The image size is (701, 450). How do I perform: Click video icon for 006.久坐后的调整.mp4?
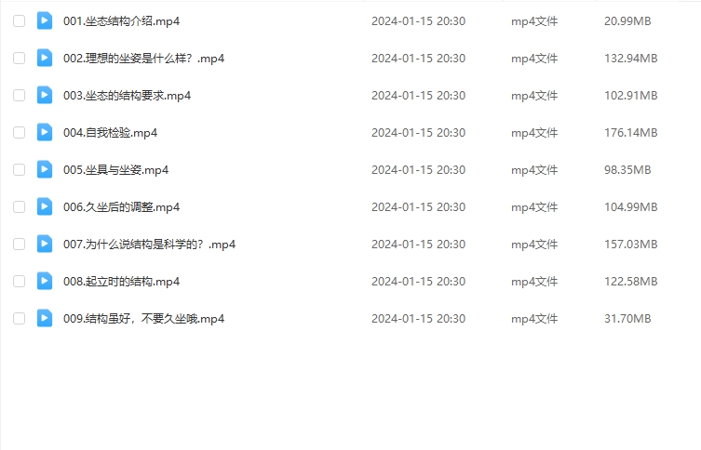click(x=45, y=206)
